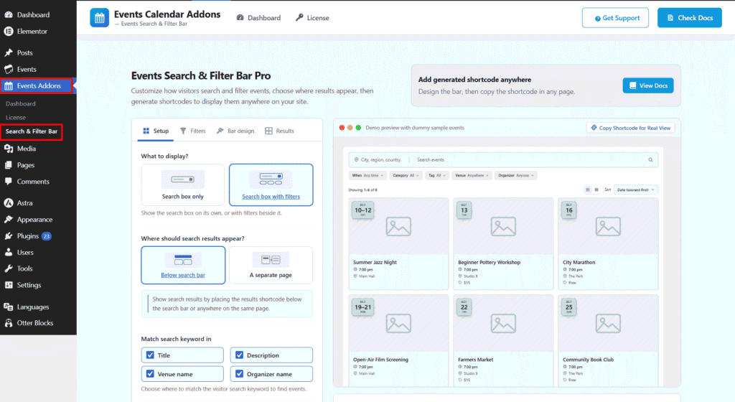Open the Languages sidebar icon
Viewport: 735px width, 402px height.
coord(9,307)
